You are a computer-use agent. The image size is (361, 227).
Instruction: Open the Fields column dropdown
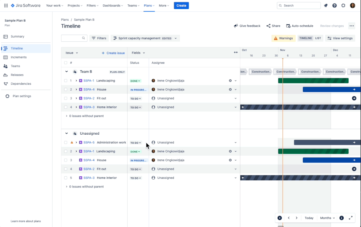coord(138,53)
